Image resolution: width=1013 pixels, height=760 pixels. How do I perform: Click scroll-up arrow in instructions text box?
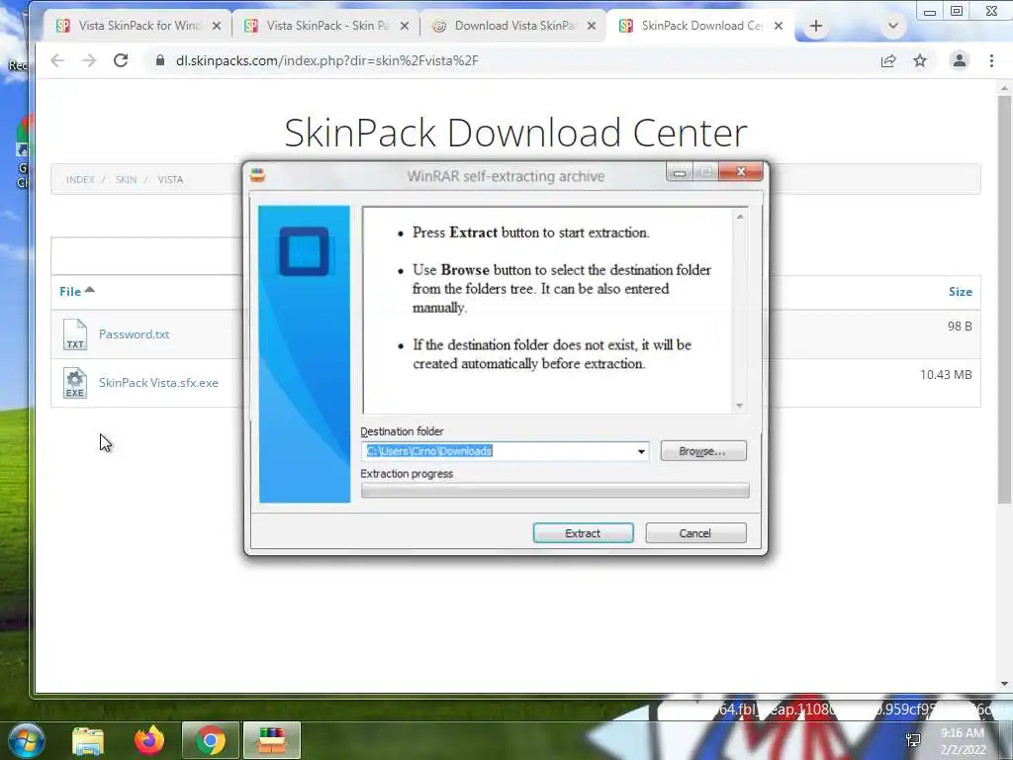740,217
